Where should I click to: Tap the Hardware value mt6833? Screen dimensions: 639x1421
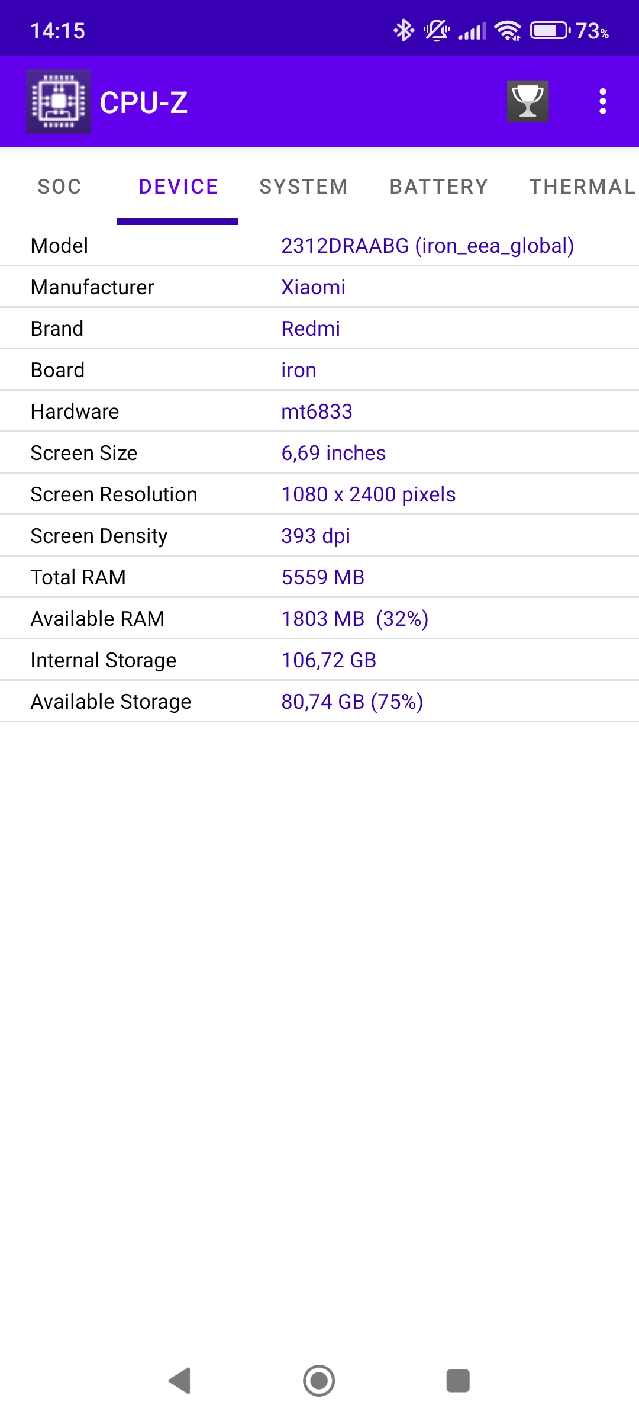(x=317, y=411)
